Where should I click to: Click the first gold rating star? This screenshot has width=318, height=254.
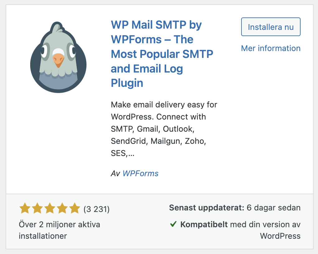pos(25,208)
